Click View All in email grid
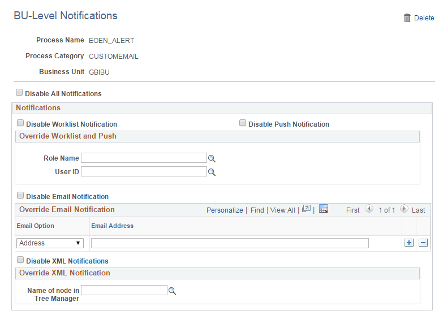439x315 pixels. coord(282,210)
